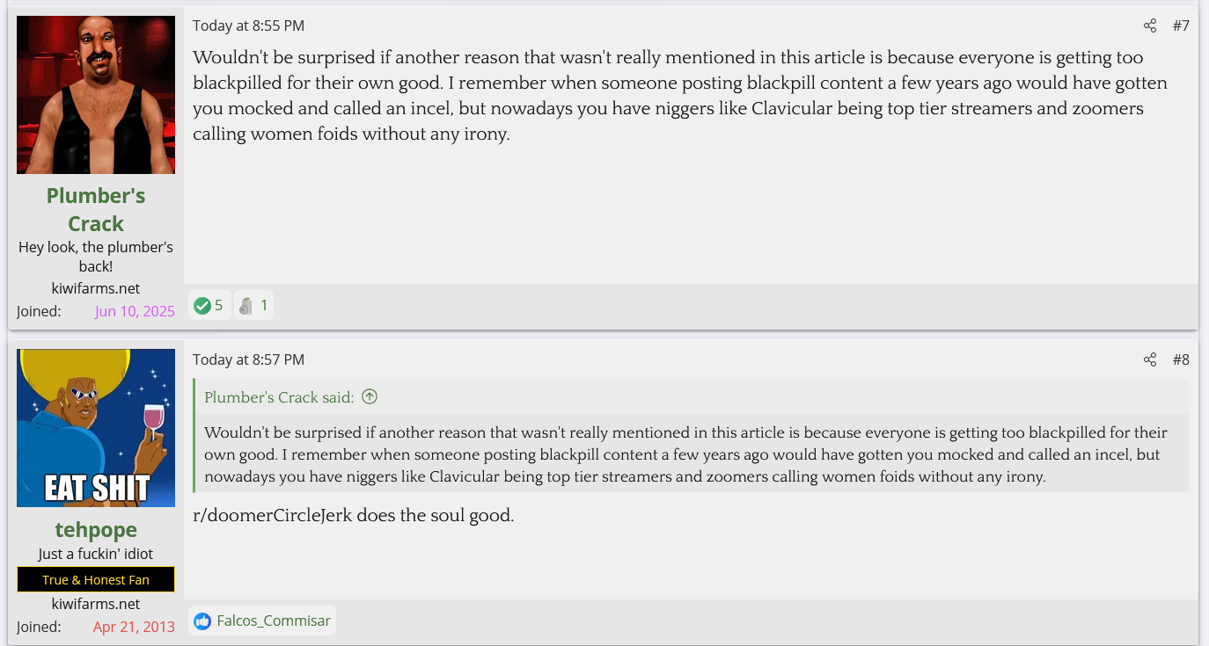Click the 'Today at 8:55 PM' timestamp
Image resolution: width=1209 pixels, height=646 pixels.
tap(248, 26)
